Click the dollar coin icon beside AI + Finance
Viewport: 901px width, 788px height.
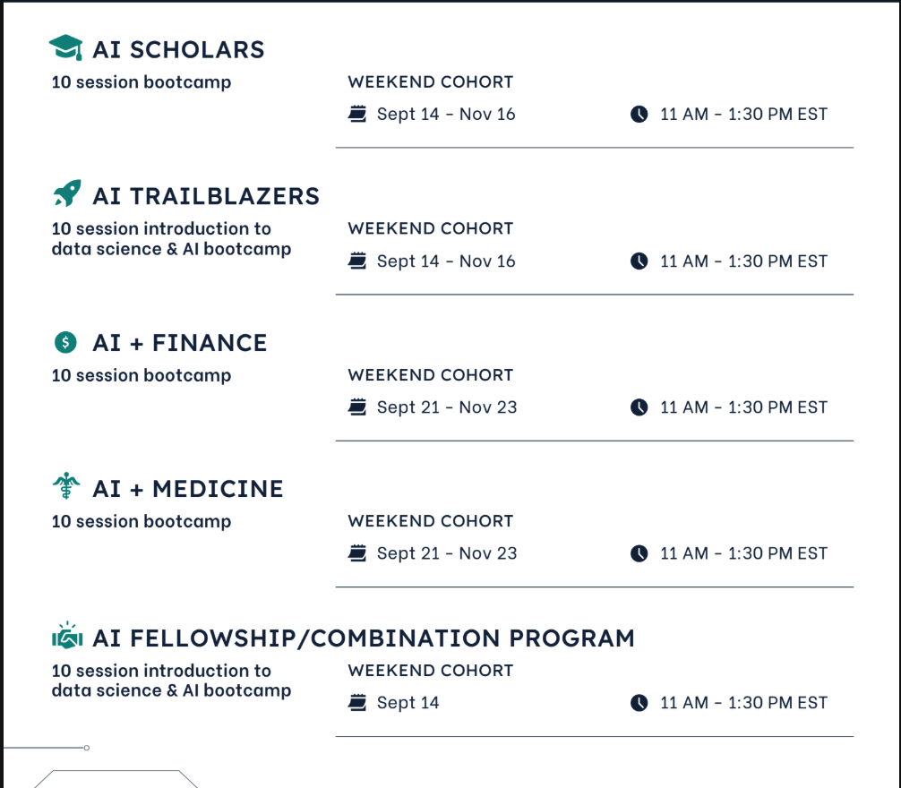coord(65,341)
